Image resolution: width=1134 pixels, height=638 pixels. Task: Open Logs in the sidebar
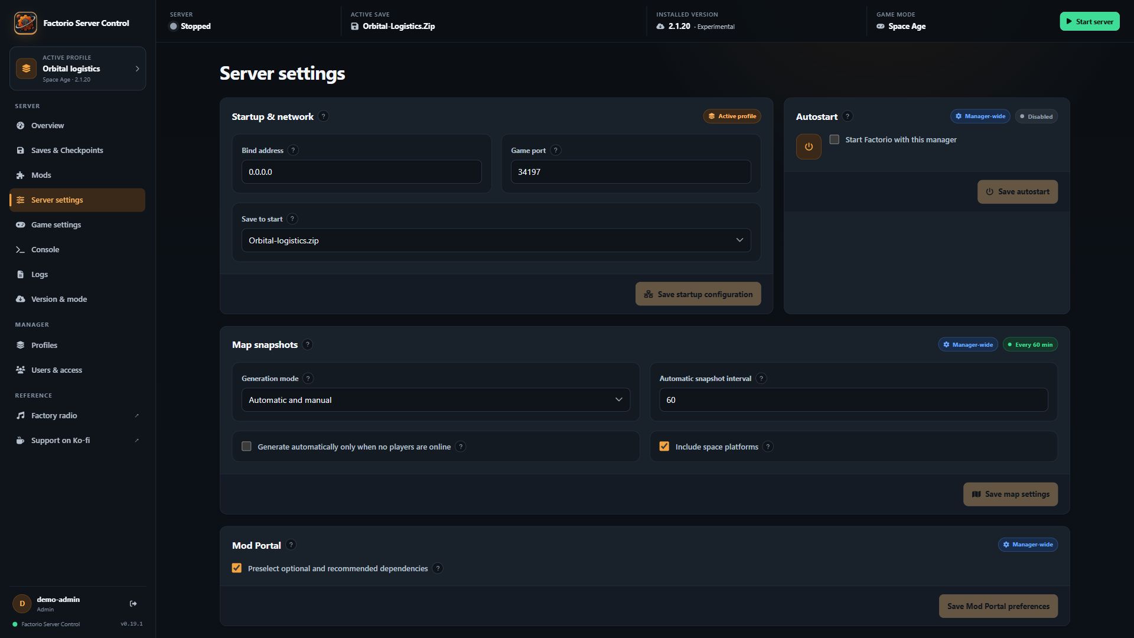77,274
